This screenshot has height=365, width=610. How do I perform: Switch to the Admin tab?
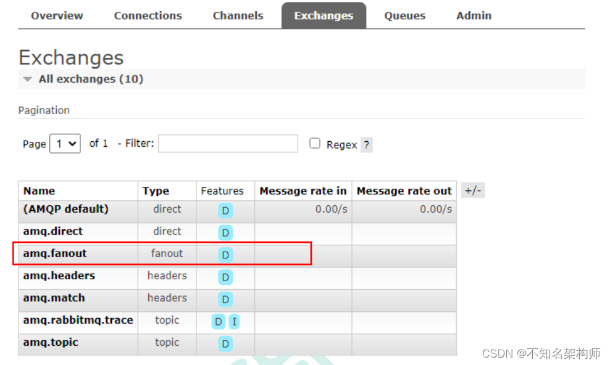coord(474,15)
